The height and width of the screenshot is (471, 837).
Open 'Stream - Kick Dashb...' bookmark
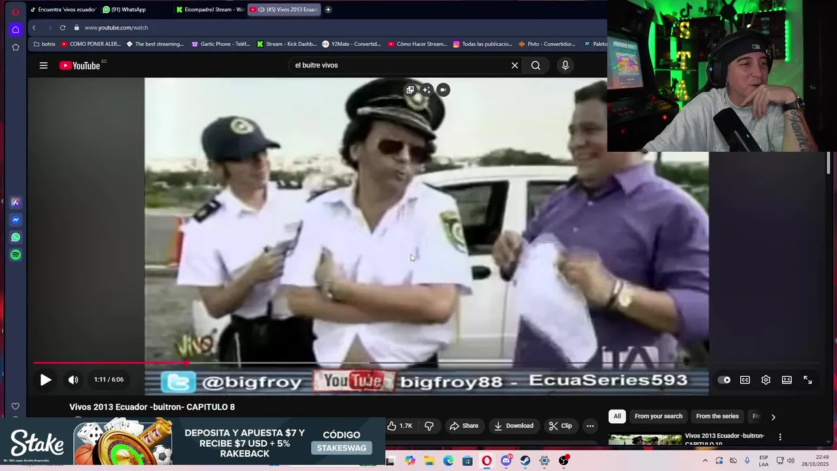tap(287, 44)
